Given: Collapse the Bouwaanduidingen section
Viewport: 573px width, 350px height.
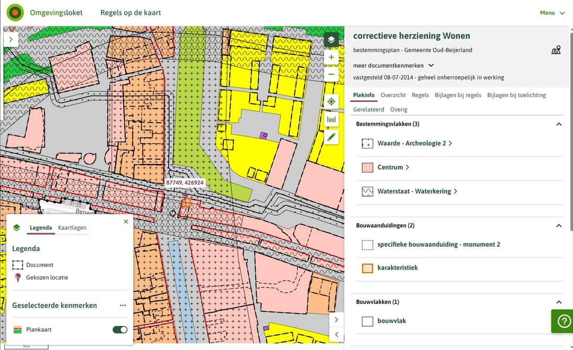Looking at the screenshot, I should pos(558,225).
